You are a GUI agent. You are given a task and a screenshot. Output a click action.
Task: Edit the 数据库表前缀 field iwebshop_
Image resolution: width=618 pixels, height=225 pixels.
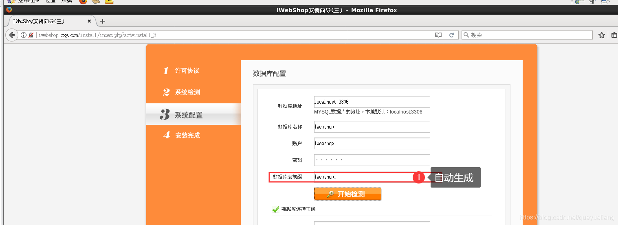pos(372,177)
